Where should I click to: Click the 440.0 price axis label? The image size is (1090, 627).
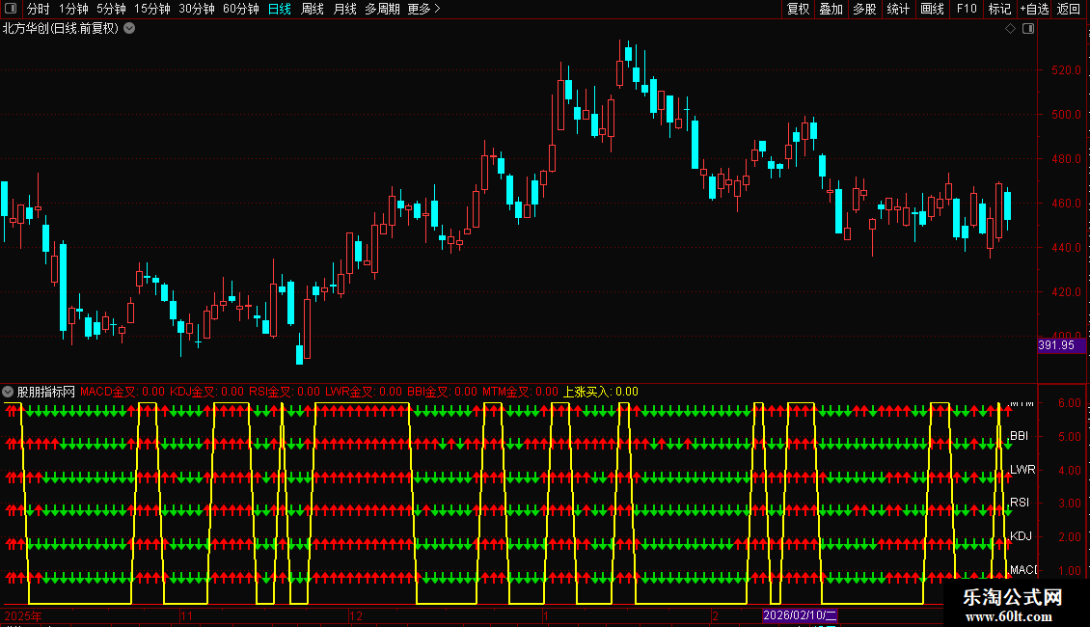point(1066,248)
